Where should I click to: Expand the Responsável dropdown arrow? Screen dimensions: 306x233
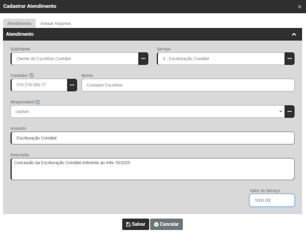pos(281,112)
